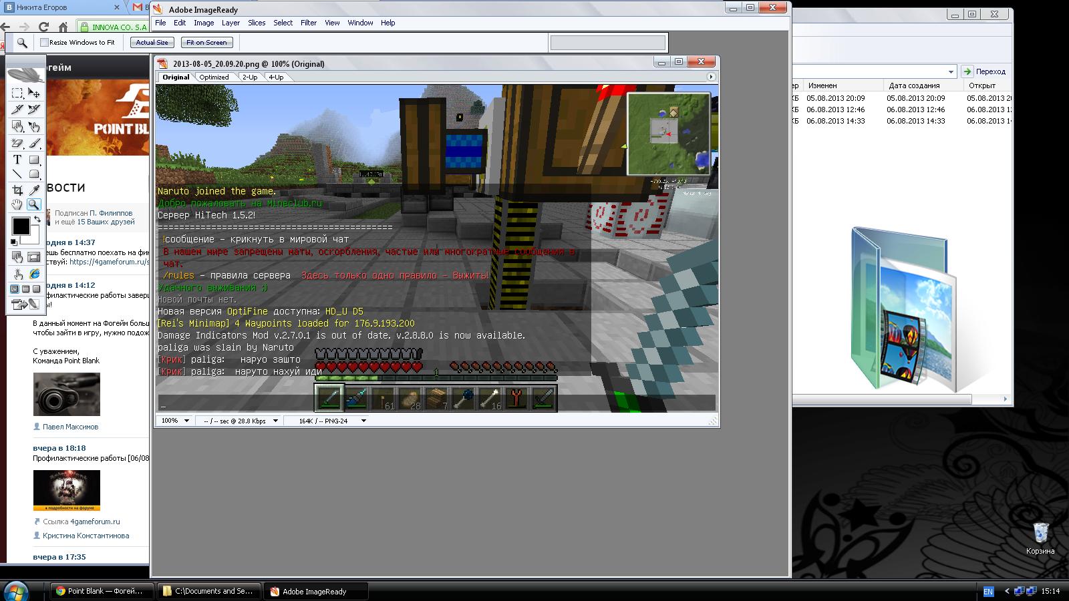
Task: Click EN language indicator in tray
Action: click(988, 591)
